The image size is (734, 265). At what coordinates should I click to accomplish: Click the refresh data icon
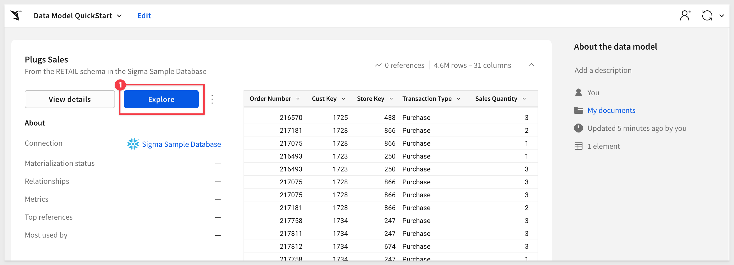[x=707, y=15]
